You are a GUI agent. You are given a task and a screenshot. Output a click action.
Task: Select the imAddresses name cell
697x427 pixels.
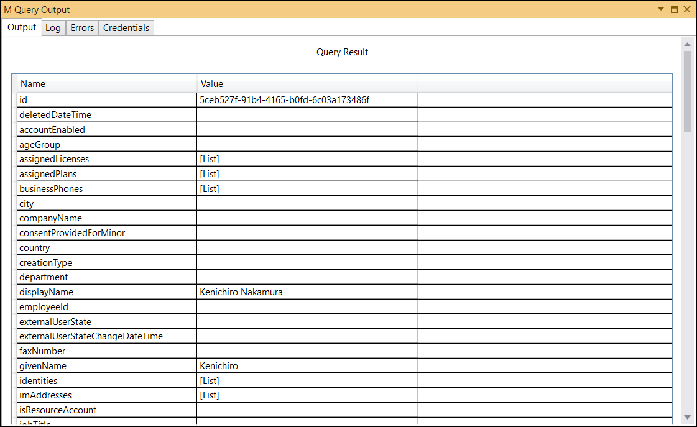(107, 395)
